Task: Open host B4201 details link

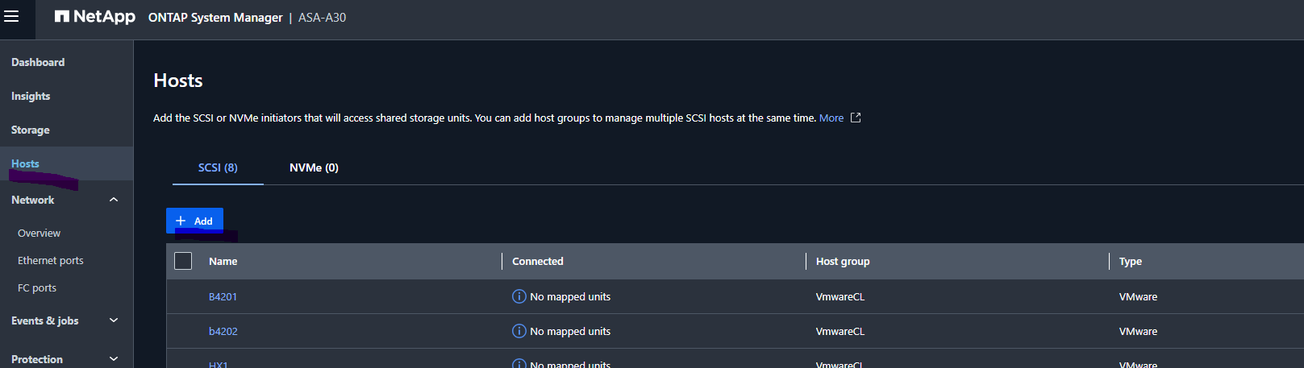Action: pos(223,296)
